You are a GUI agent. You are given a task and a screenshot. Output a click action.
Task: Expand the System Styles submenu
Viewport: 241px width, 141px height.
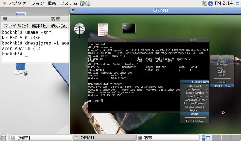[x=195, y=93]
